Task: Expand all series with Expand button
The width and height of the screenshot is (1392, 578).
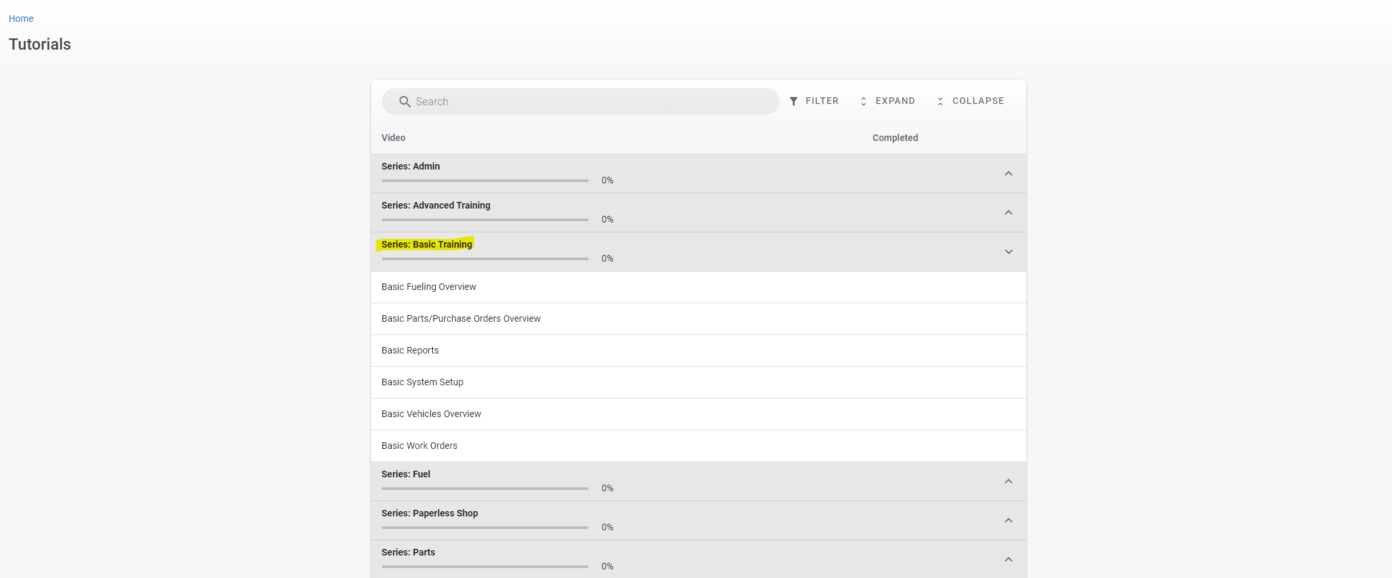Action: pos(888,101)
